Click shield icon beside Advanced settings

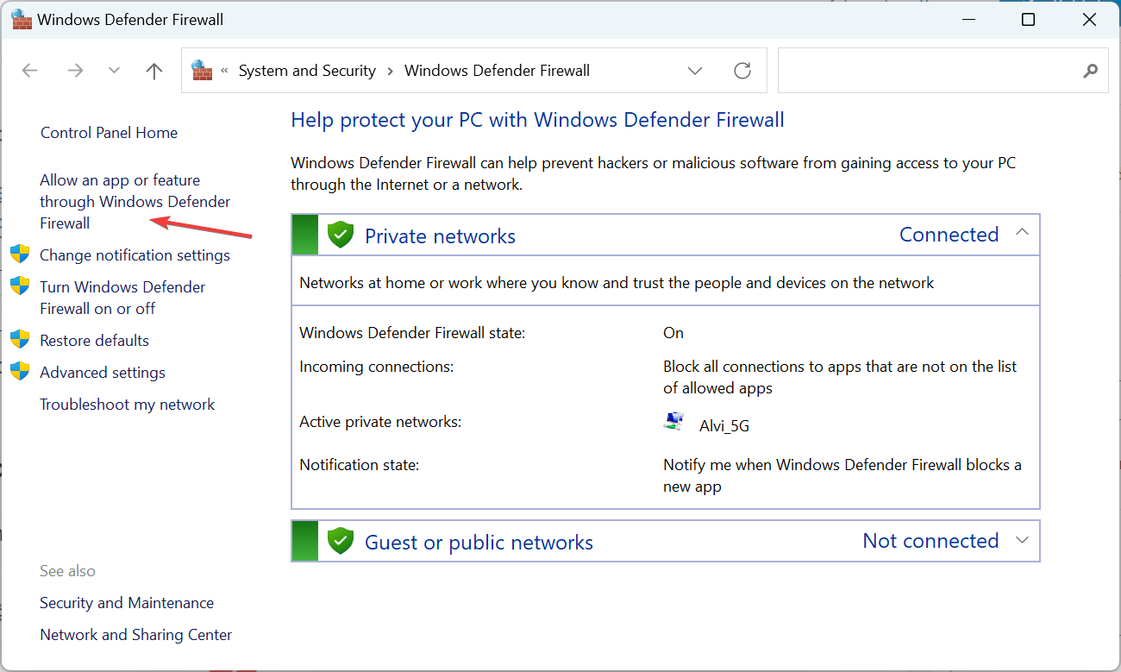(20, 371)
